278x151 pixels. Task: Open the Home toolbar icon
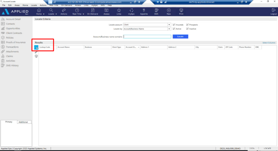click(x=39, y=10)
